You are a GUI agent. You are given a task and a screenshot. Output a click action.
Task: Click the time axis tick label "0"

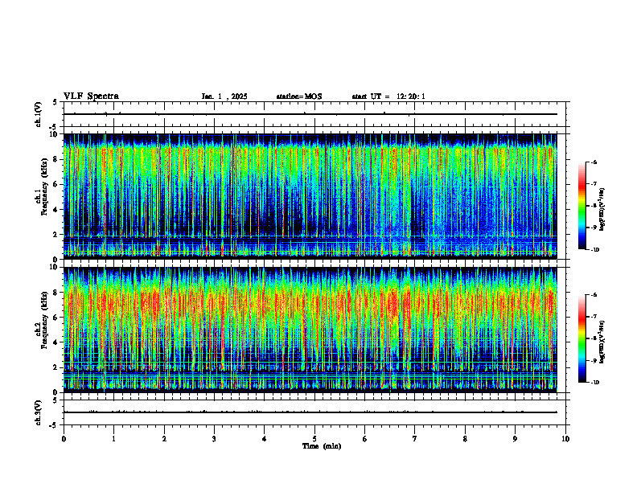(x=64, y=439)
